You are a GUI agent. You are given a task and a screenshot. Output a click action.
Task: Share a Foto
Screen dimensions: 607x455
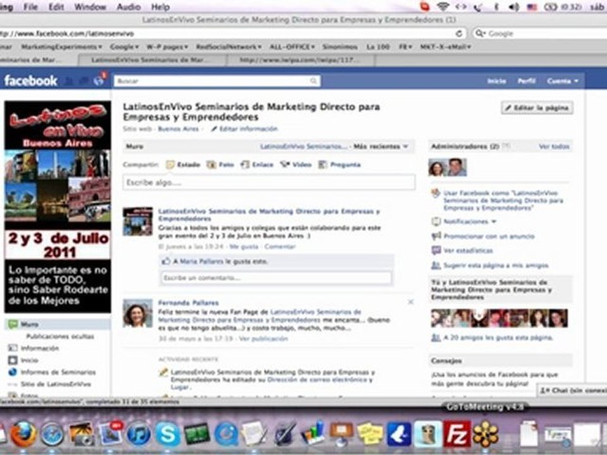[220, 165]
